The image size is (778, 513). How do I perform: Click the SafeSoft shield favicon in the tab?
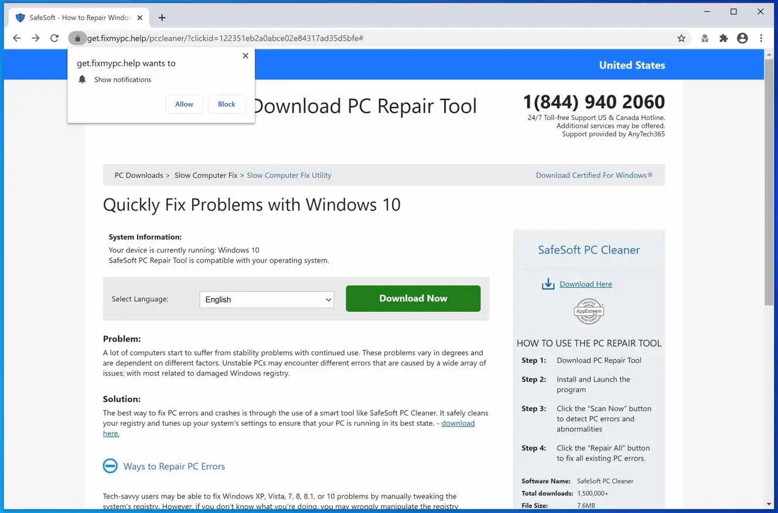coord(21,18)
